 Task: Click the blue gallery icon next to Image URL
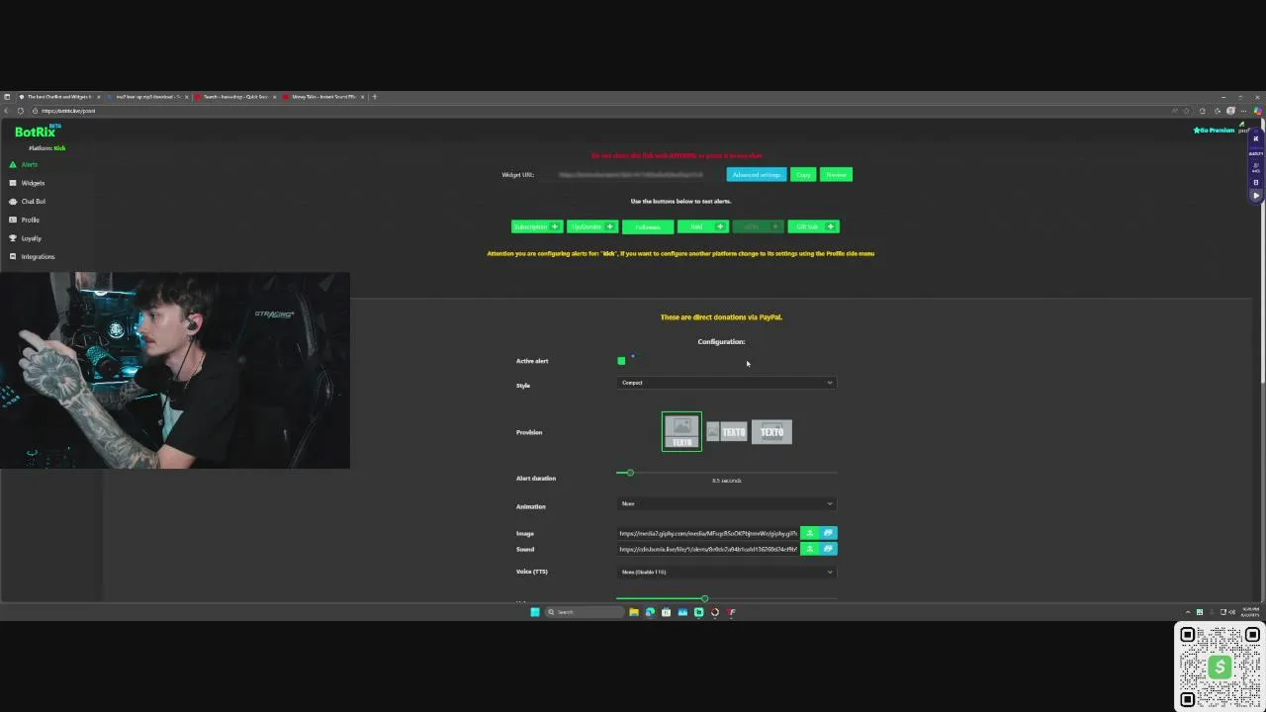pyautogui.click(x=828, y=533)
